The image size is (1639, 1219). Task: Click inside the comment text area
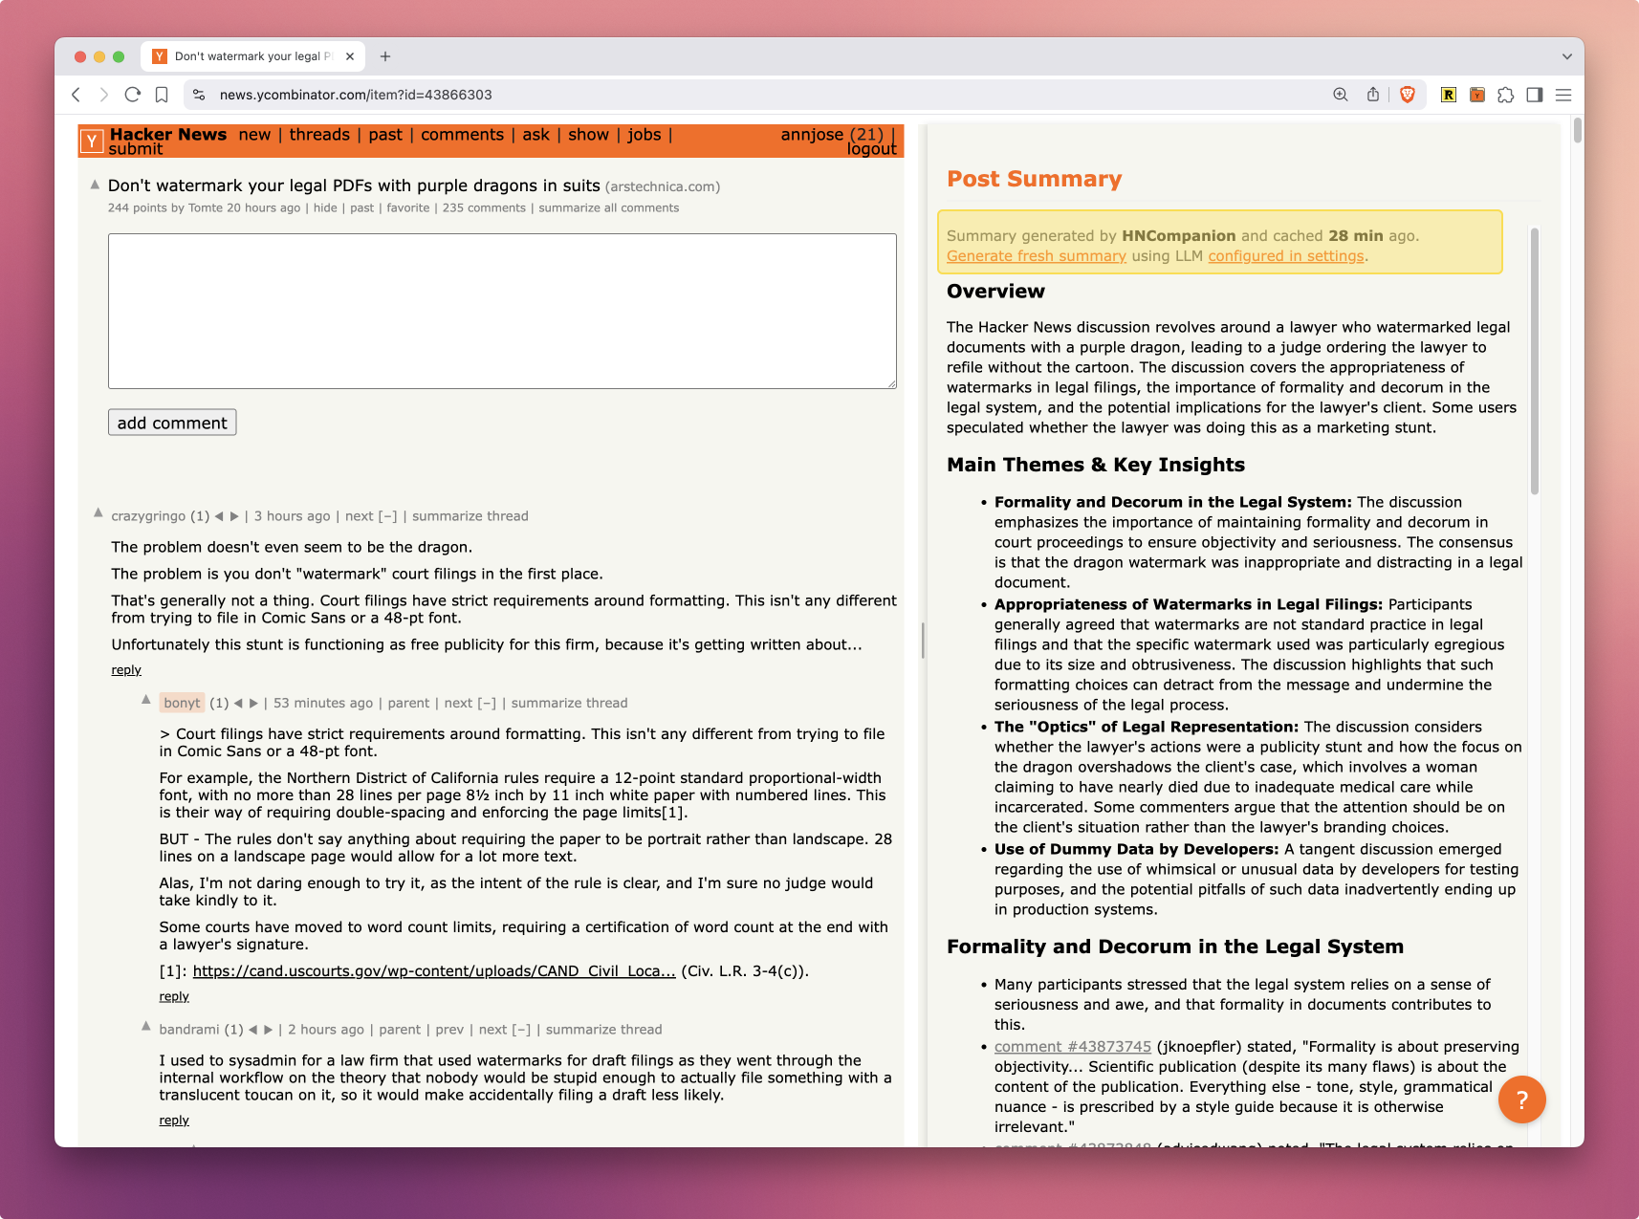coord(502,311)
